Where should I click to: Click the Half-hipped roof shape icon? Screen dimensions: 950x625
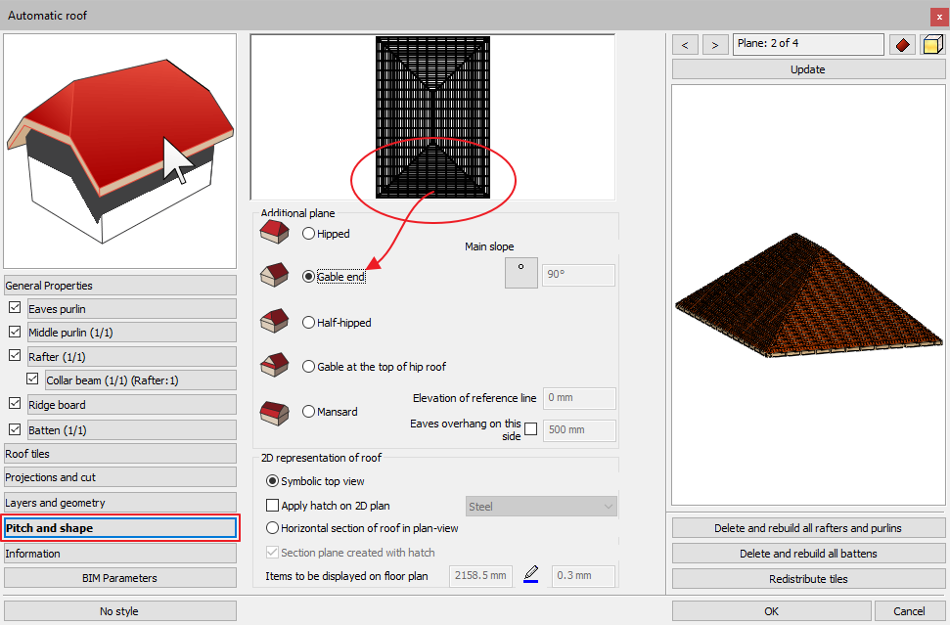272,322
